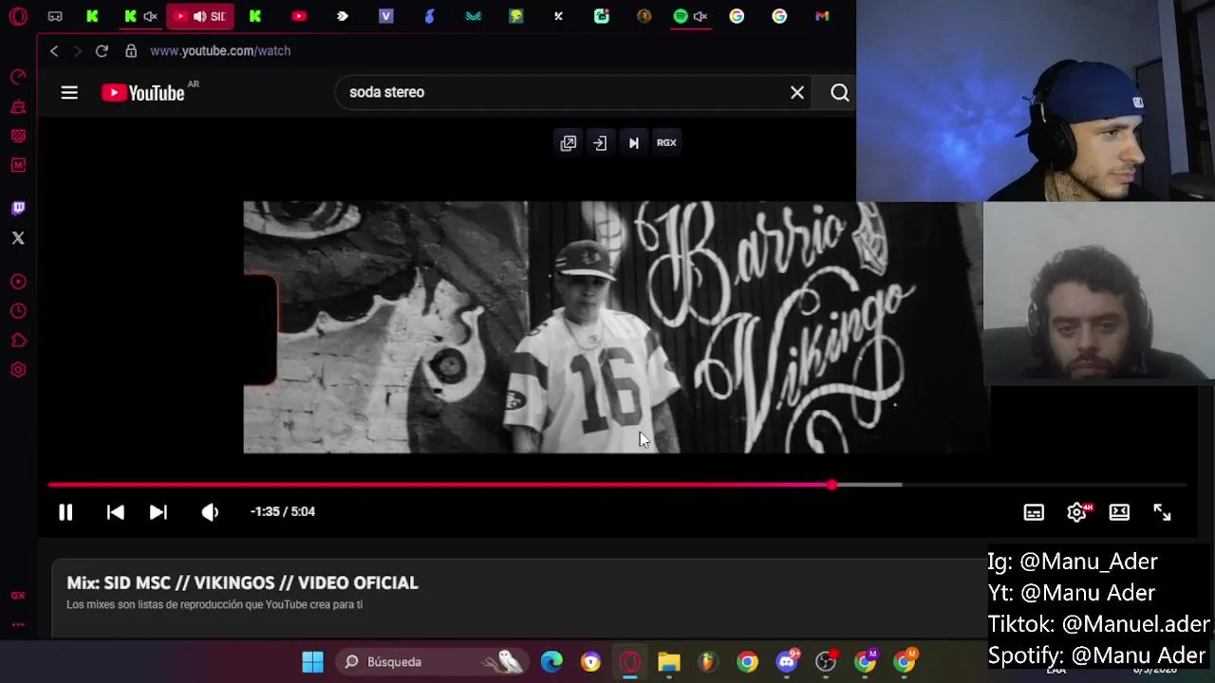1215x683 pixels.
Task: Open the red M messenger sidebar icon
Action: tap(18, 166)
